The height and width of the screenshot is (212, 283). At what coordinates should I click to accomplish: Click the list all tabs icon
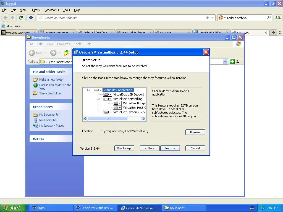[x=280, y=33]
